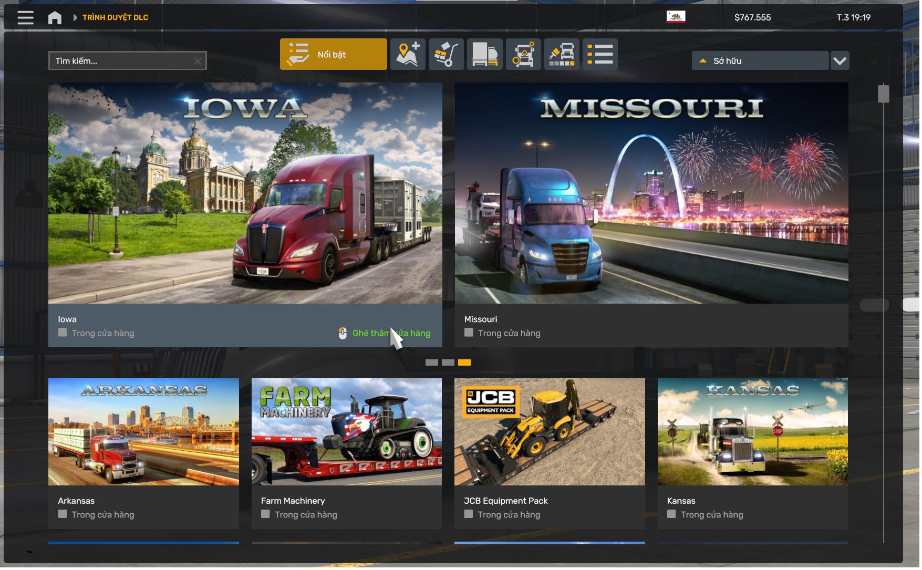The width and height of the screenshot is (922, 570).
Task: Expand the sort dropdown chevron button
Action: tap(840, 61)
